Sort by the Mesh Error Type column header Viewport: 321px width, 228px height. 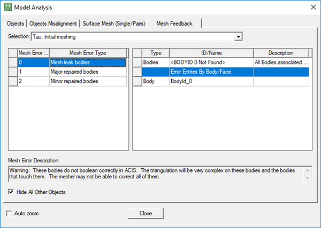(x=88, y=53)
